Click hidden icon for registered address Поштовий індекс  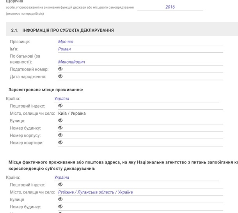pyautogui.click(x=60, y=106)
